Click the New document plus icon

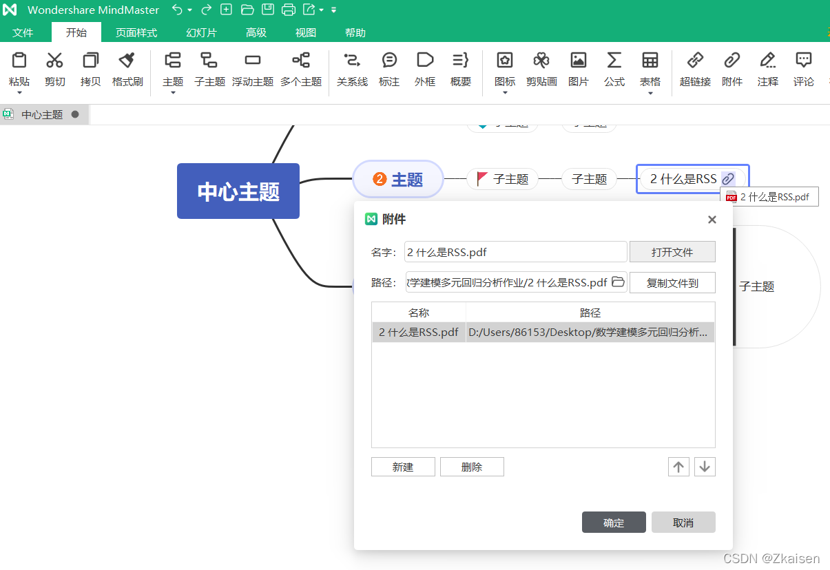(x=226, y=10)
